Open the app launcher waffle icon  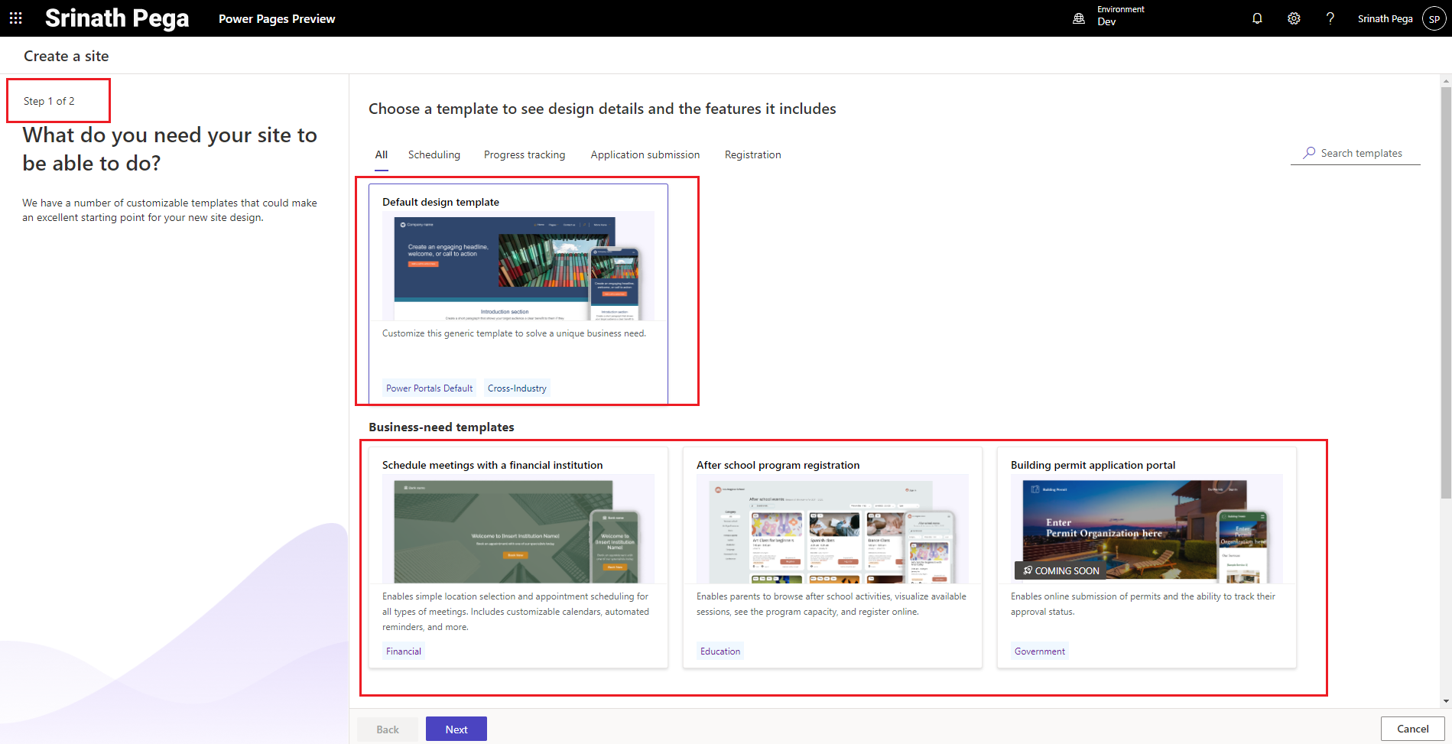pos(15,18)
